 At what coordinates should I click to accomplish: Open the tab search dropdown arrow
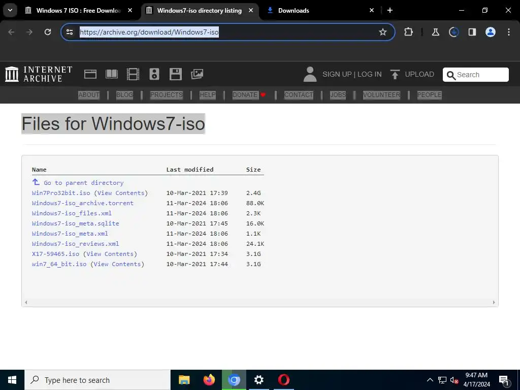tap(10, 10)
